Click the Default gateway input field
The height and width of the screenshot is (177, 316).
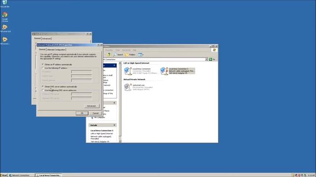coord(81,80)
